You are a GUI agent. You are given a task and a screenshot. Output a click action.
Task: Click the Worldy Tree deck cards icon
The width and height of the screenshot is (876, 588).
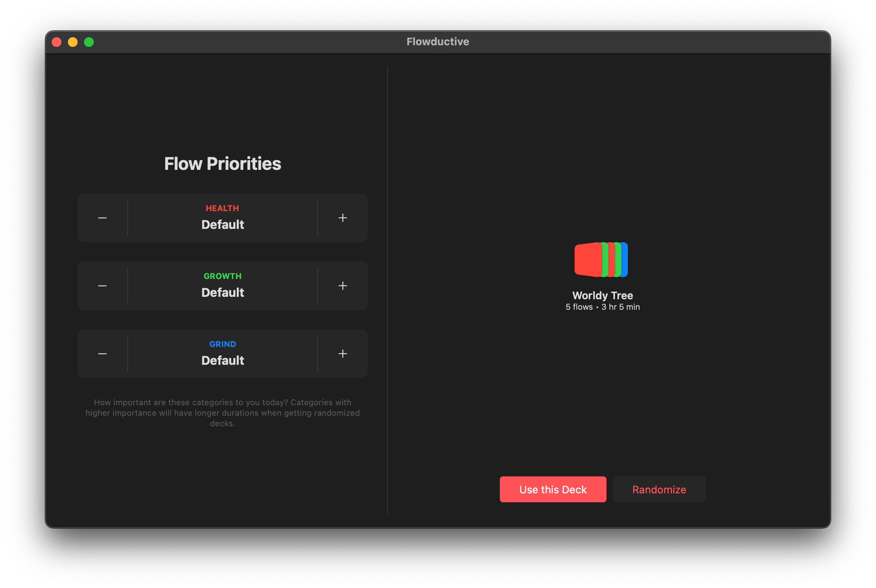click(601, 260)
